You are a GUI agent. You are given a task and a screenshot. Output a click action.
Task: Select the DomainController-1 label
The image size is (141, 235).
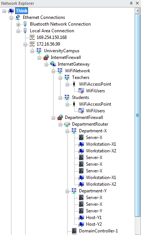click(x=98, y=231)
